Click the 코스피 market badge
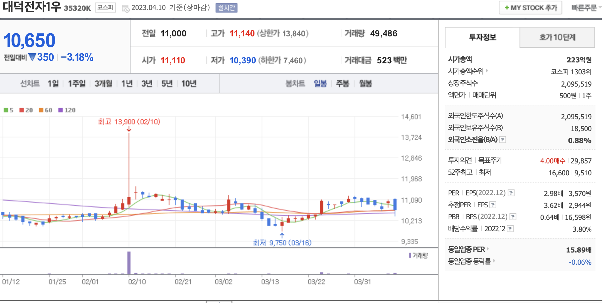 click(105, 8)
